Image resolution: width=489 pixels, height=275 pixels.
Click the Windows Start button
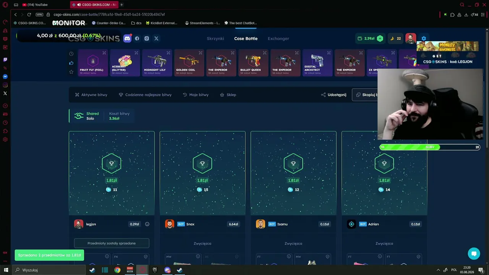(6, 270)
